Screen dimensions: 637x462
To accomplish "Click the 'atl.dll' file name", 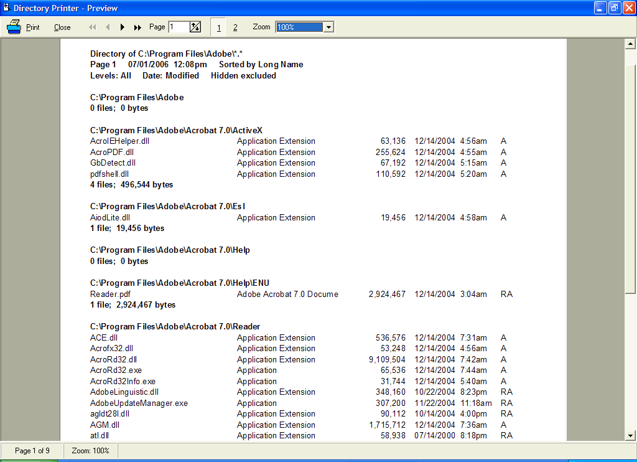I will point(100,436).
